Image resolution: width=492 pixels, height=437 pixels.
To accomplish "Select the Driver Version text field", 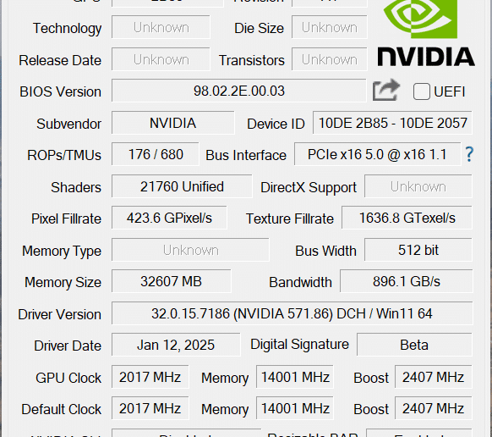I will [x=292, y=313].
